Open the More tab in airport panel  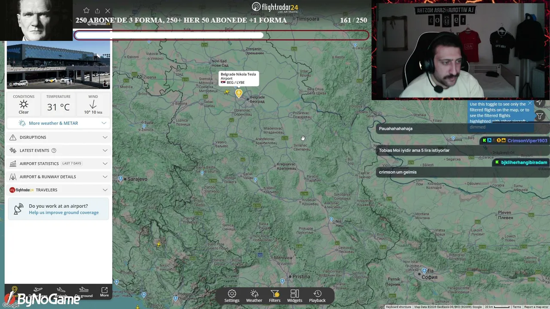coord(104,292)
